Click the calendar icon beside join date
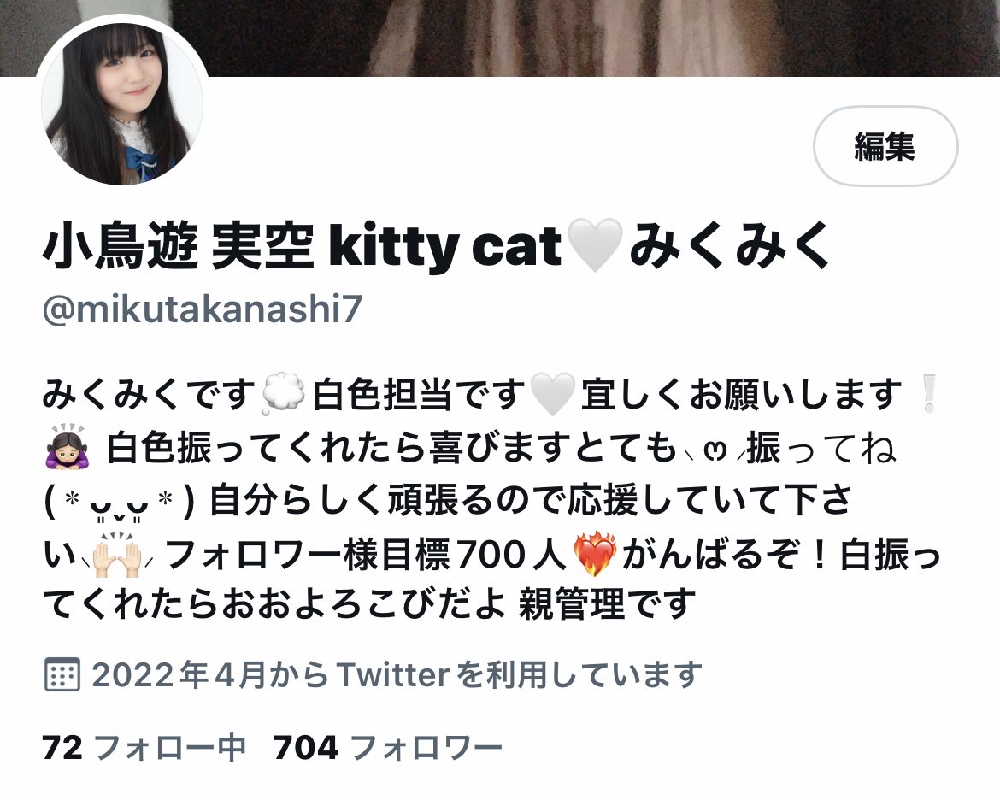This screenshot has width=1000, height=800. 62,674
